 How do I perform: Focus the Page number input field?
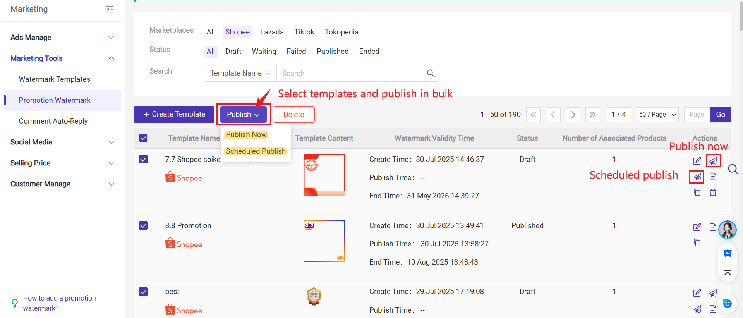pos(697,115)
